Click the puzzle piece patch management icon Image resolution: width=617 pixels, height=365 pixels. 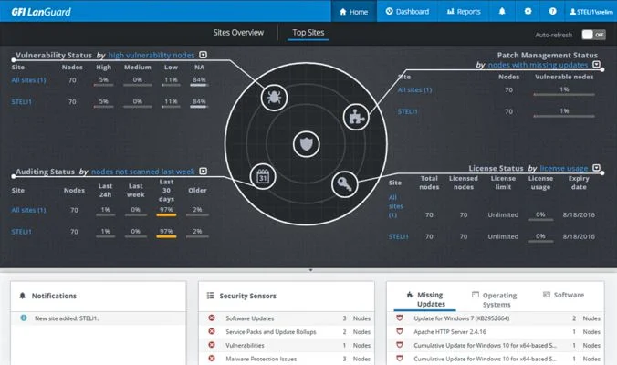(353, 115)
